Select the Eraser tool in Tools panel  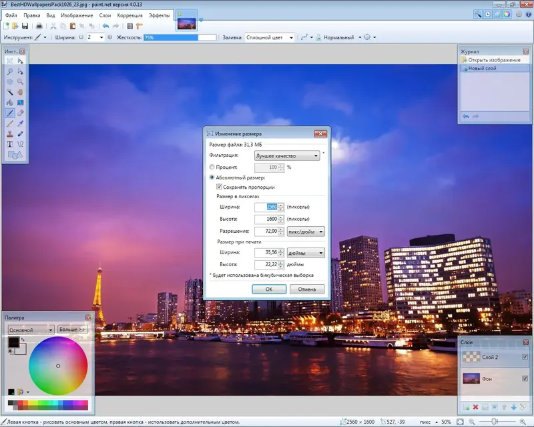[20, 113]
